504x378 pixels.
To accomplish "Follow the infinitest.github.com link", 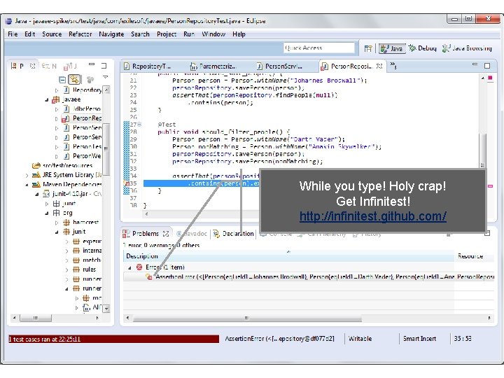I will click(x=373, y=216).
